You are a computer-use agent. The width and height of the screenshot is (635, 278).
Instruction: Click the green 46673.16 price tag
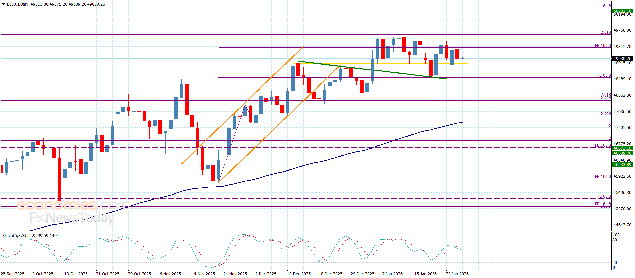622,148
